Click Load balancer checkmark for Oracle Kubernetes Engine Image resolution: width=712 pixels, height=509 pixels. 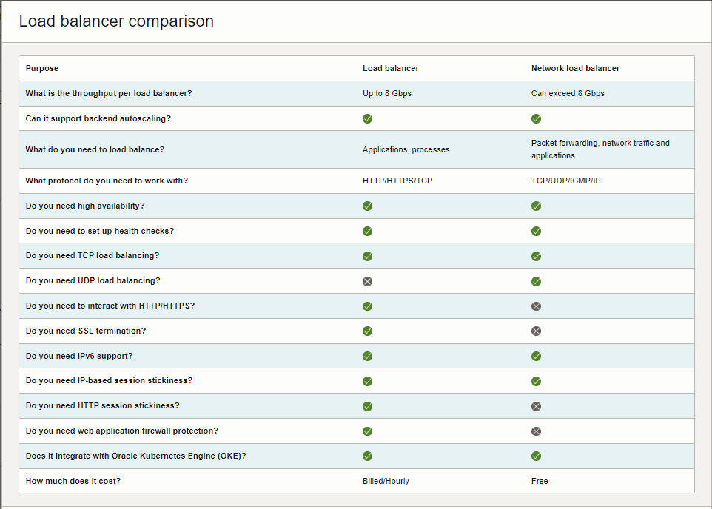(367, 456)
